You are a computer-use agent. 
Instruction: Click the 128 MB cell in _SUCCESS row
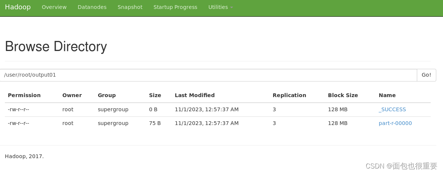(338, 109)
